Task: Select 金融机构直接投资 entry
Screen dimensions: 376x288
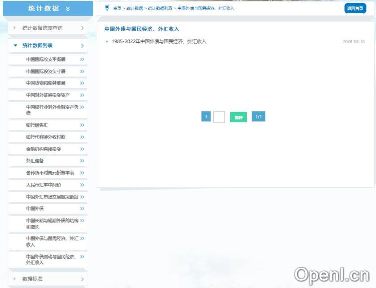Action: click(48, 149)
